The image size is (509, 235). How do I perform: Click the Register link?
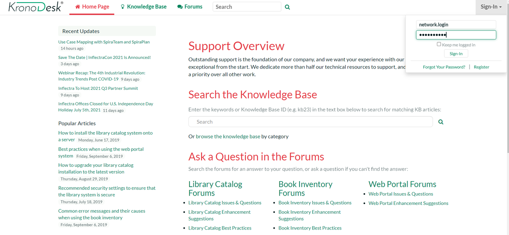click(481, 67)
